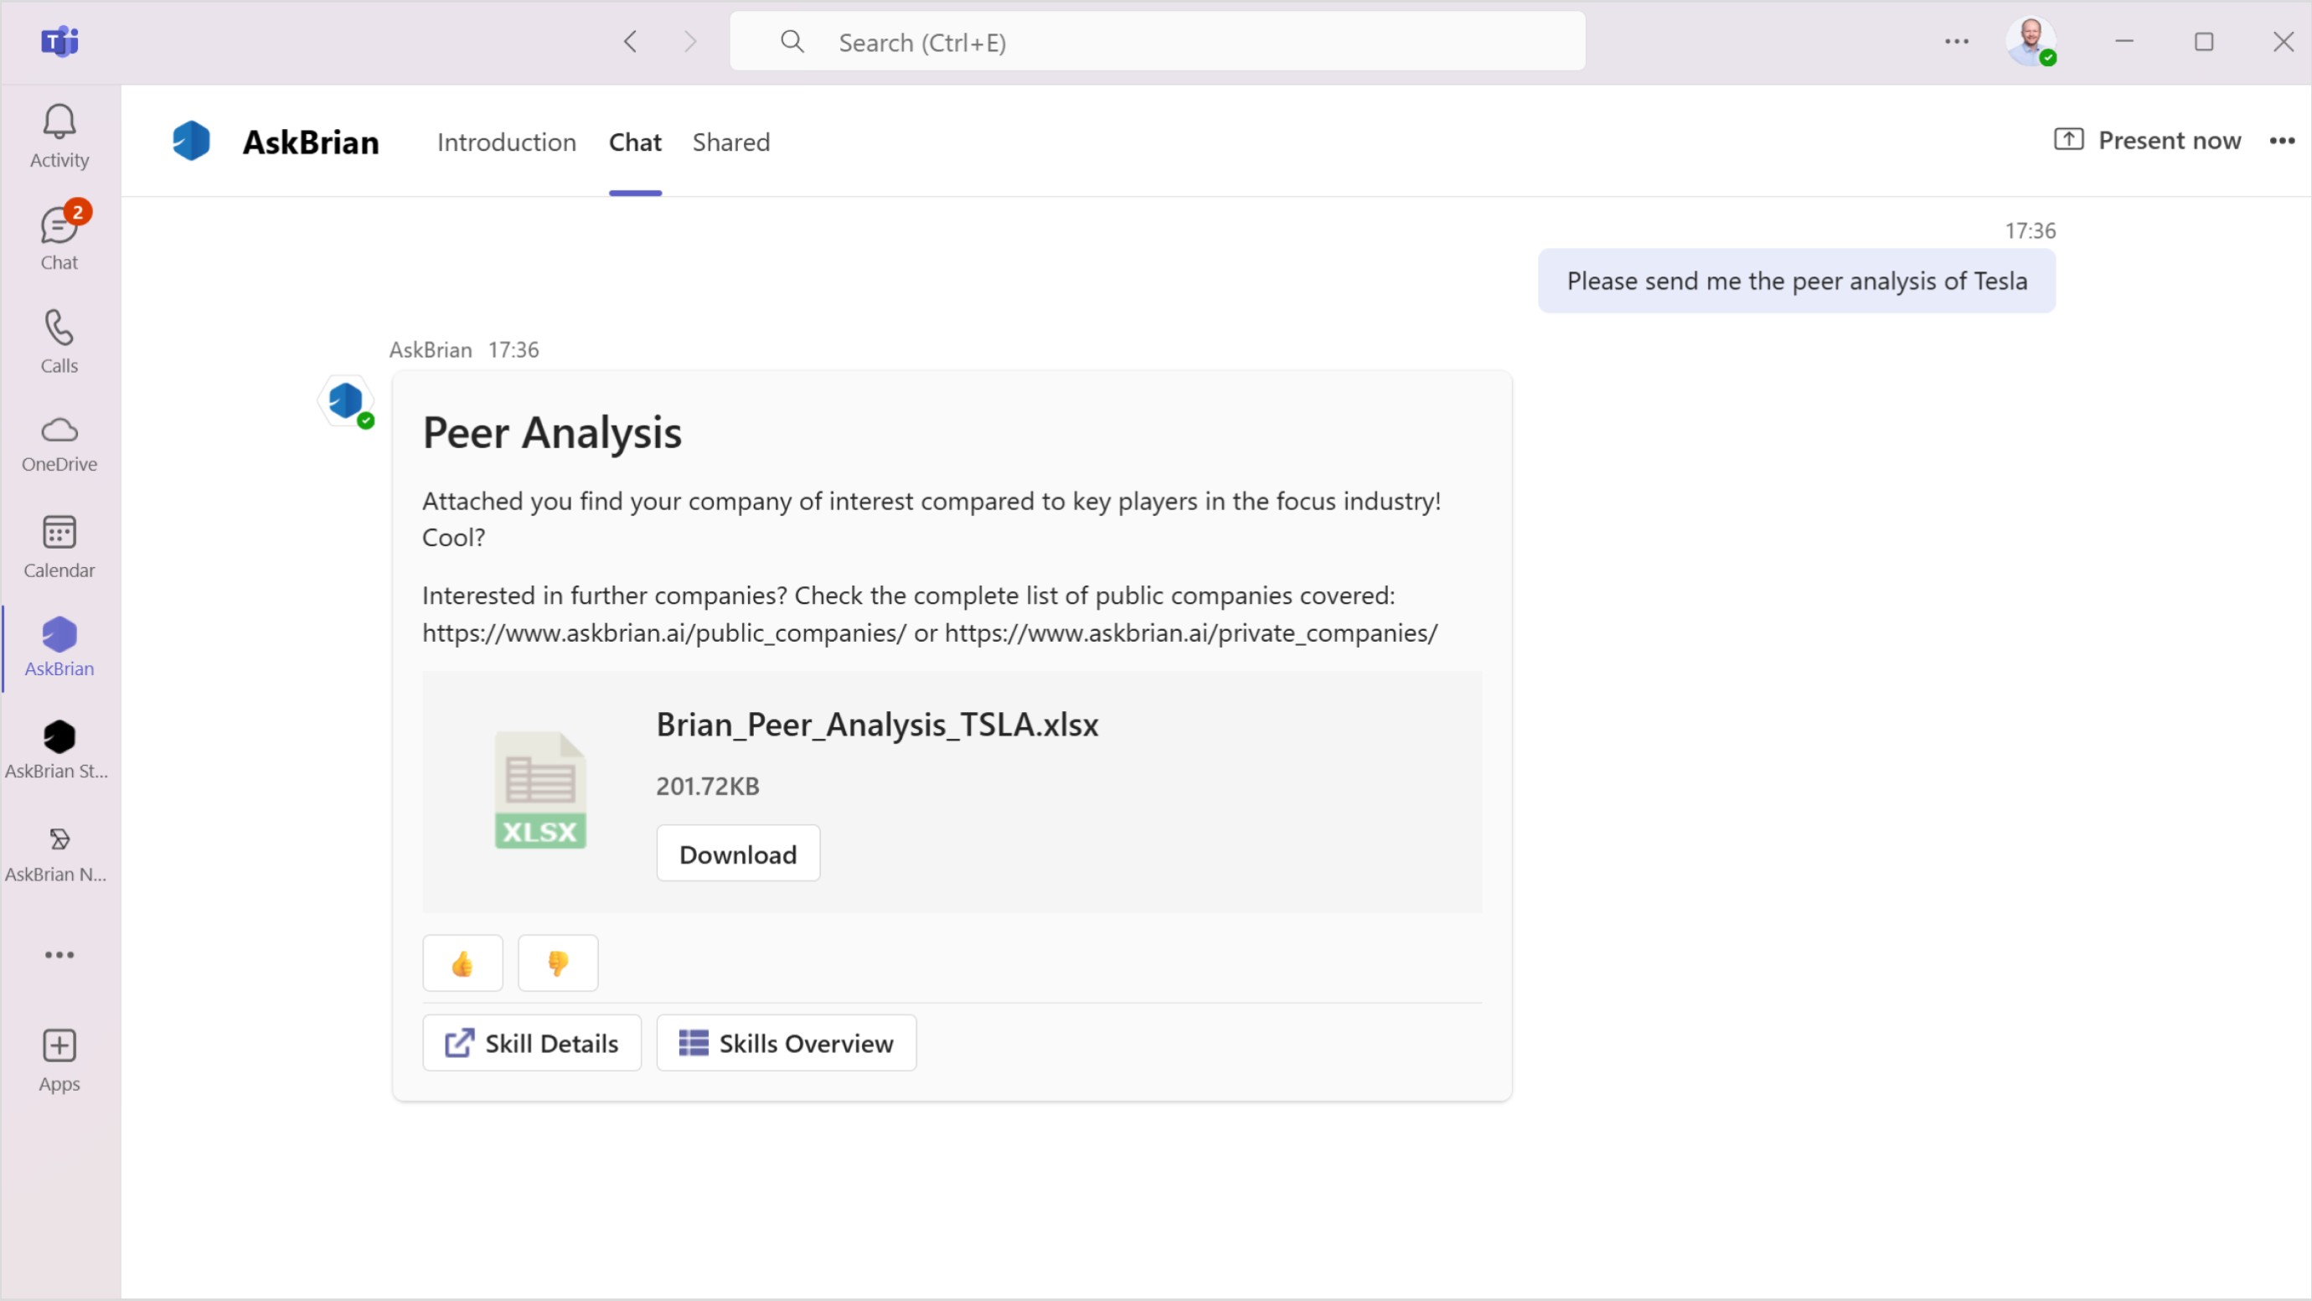Open Settings and more menu in title bar
2312x1301 pixels.
click(1957, 41)
